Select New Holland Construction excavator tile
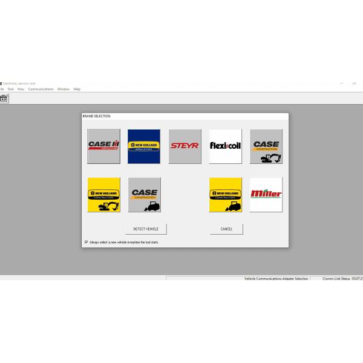 coord(103,194)
